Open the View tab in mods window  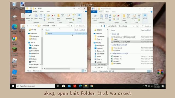click(48, 11)
